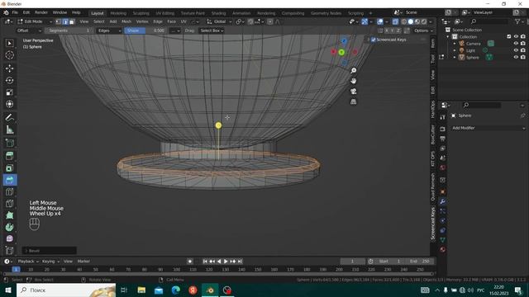Select the Annotate pencil tool
The height and width of the screenshot is (297, 529).
coord(9,117)
